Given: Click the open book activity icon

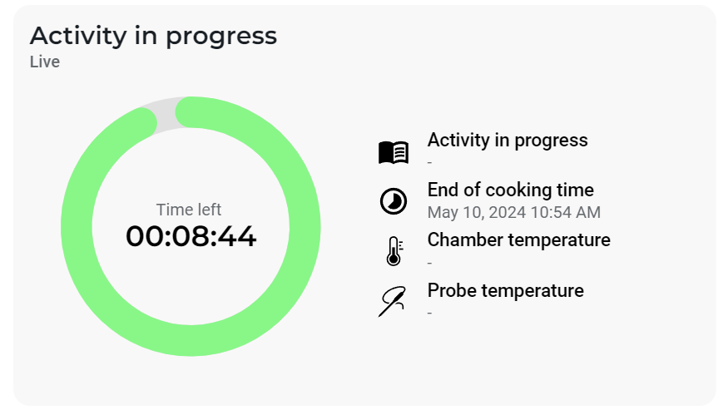Looking at the screenshot, I should point(393,152).
